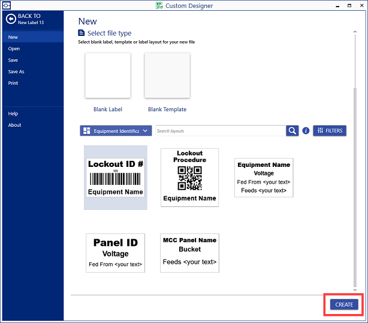Click the Select file type document icon
Screen dimensions: 368x323
click(81, 33)
